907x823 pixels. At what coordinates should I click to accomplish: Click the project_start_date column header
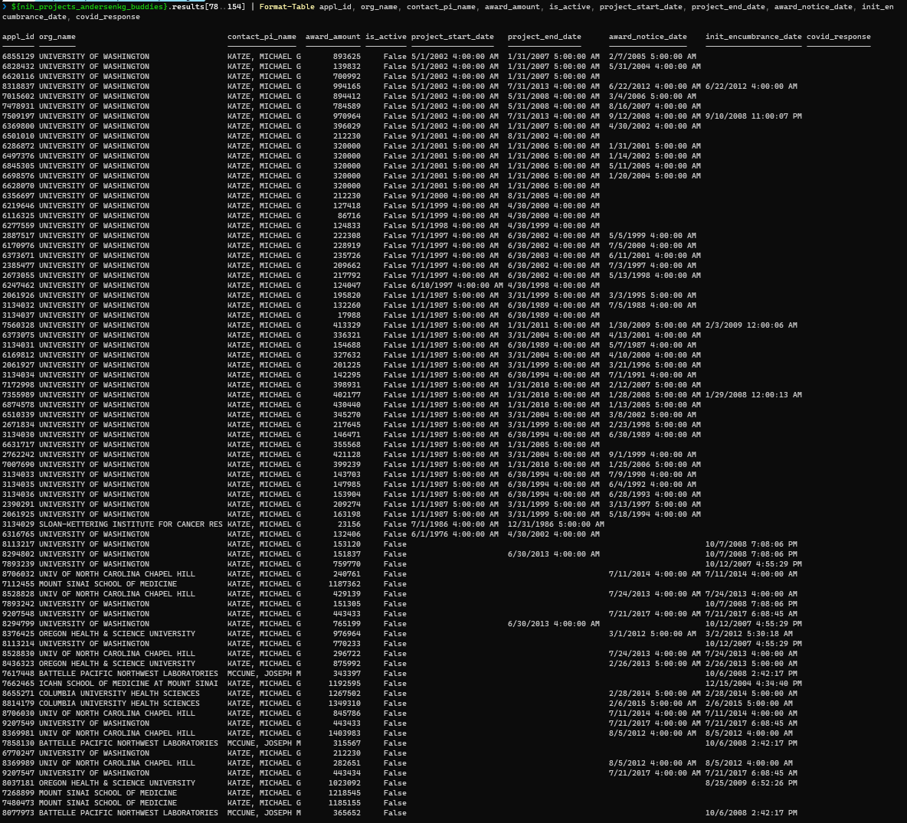coord(452,37)
